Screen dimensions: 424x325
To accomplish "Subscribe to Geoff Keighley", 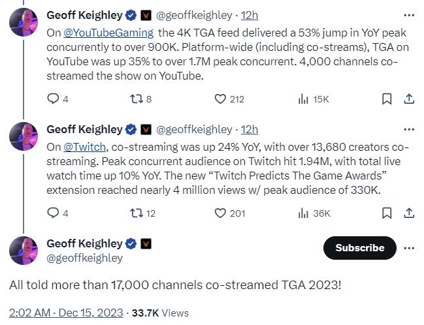I will point(359,248).
